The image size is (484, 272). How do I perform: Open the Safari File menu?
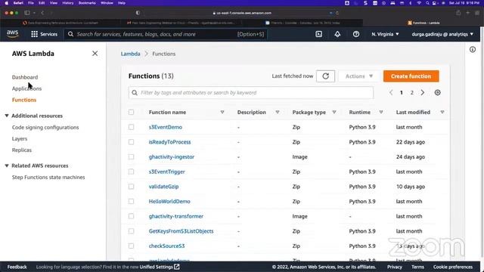(30, 3)
